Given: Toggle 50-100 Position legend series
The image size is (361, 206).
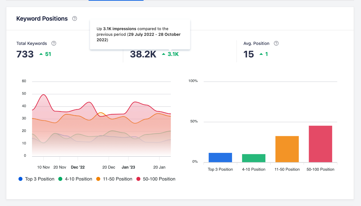Looking at the screenshot, I should click(156, 179).
